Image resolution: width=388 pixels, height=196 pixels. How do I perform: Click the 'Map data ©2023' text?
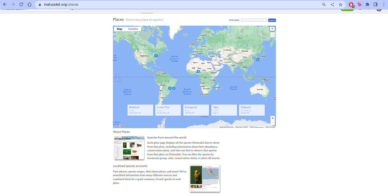(242, 127)
